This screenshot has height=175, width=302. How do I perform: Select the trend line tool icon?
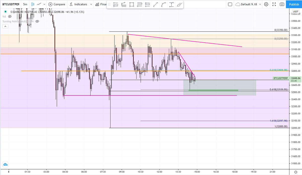click(x=156, y=5)
